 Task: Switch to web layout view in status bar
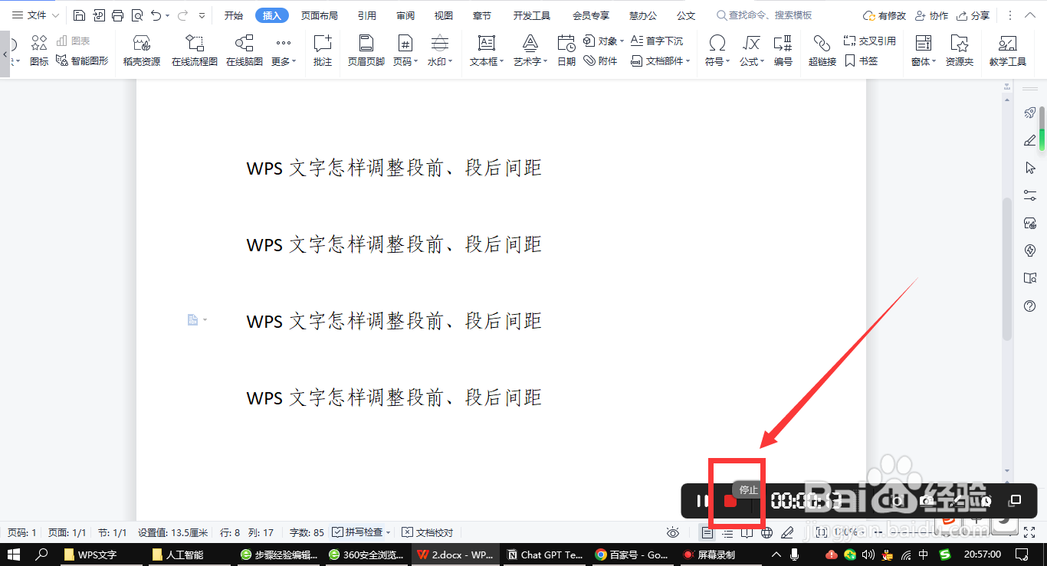pos(767,532)
